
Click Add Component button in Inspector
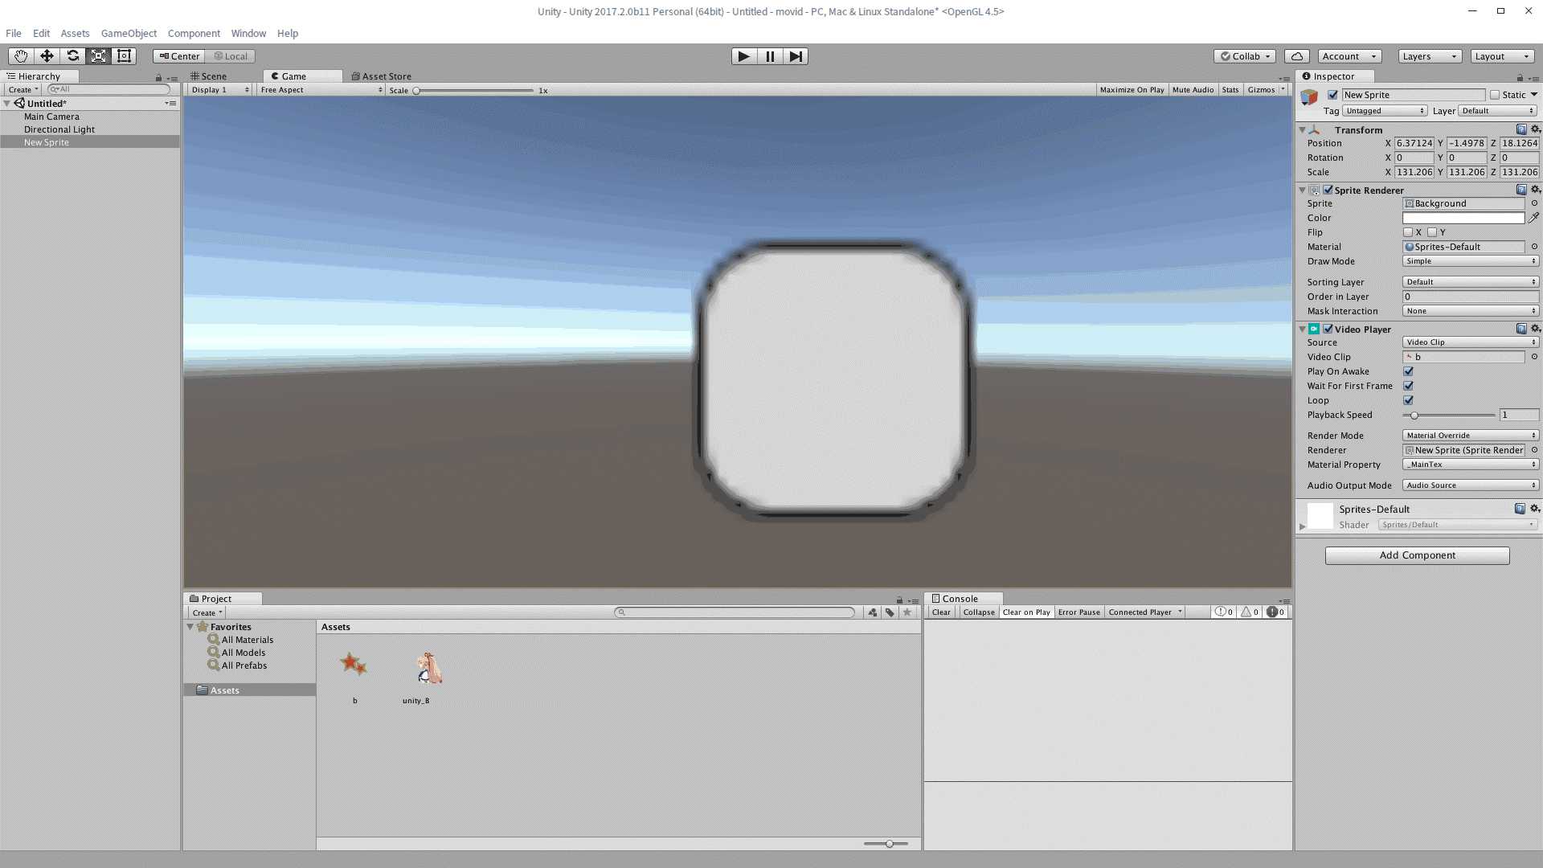click(1417, 555)
